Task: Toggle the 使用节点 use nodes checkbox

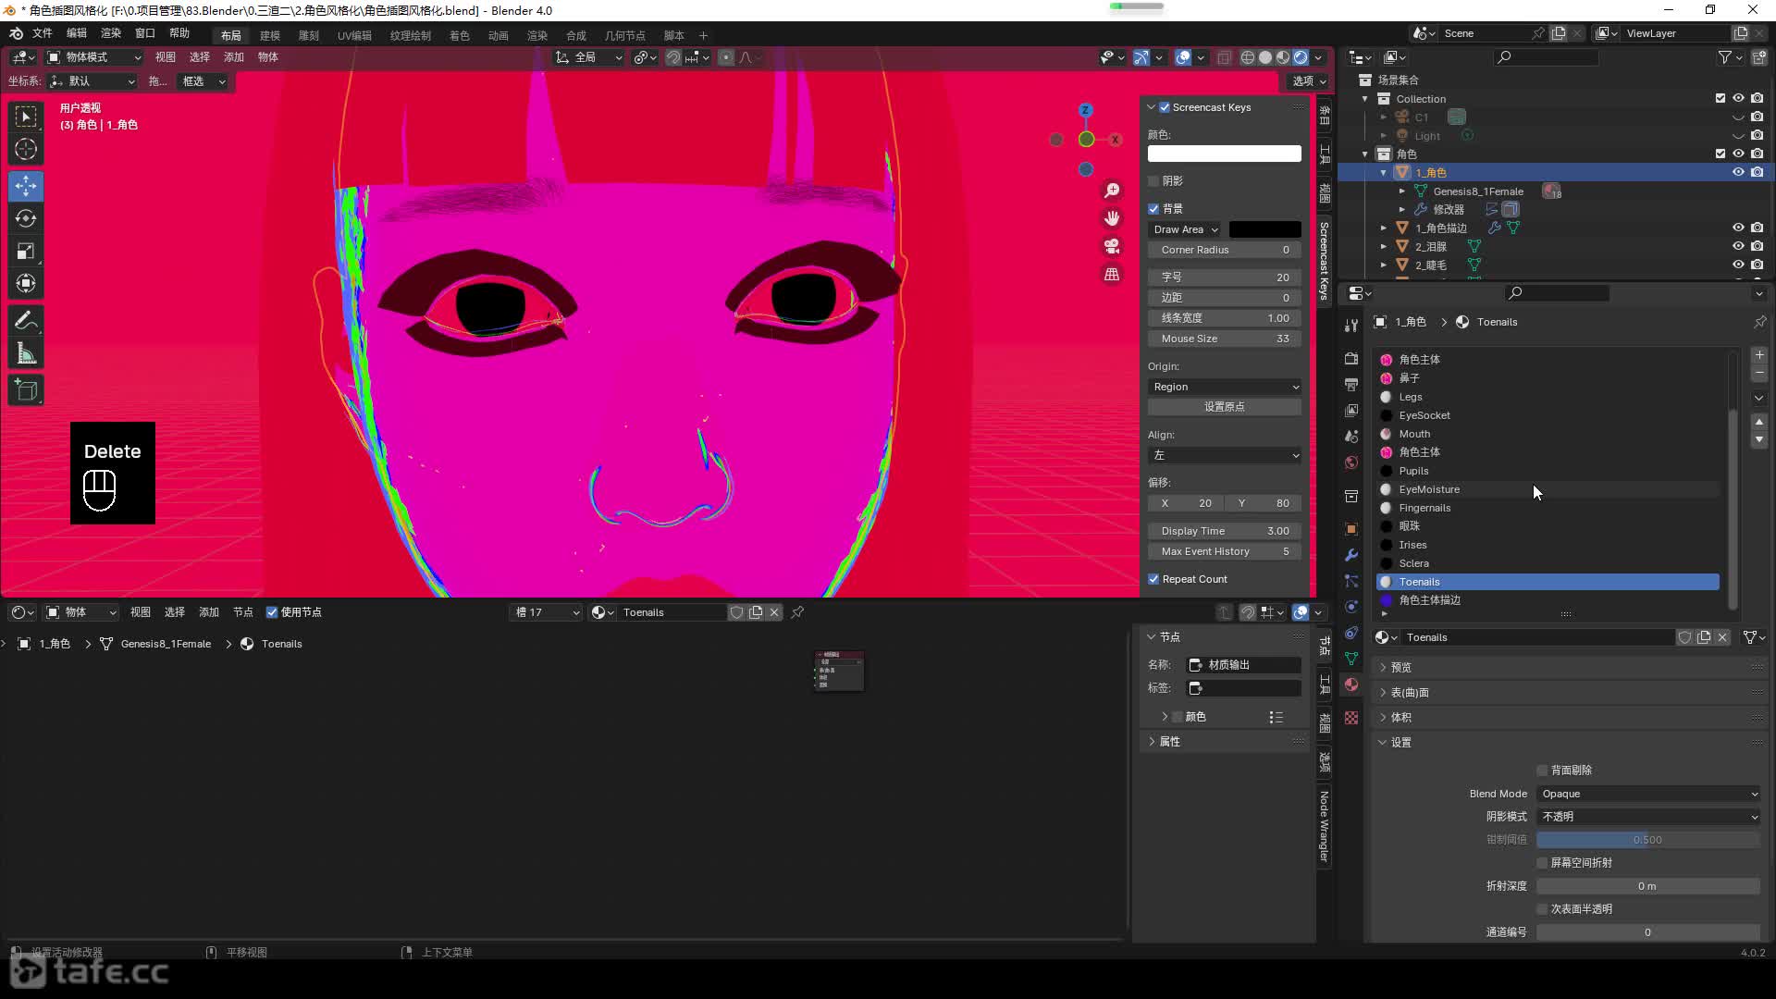Action: 272,612
